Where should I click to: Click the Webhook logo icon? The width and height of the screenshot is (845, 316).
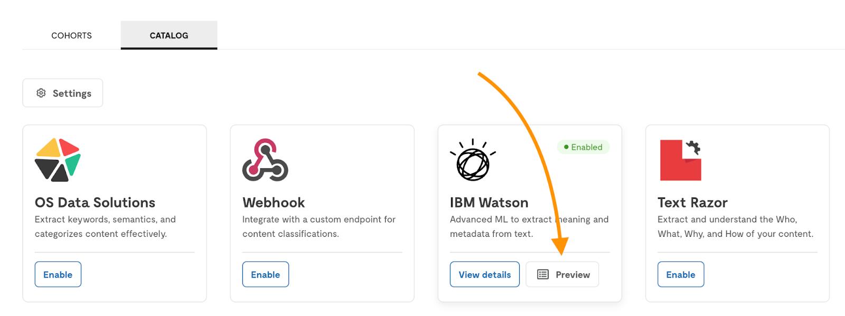265,160
